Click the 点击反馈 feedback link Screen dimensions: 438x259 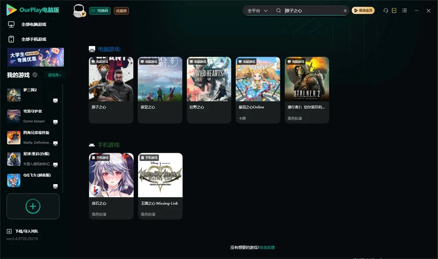267,247
